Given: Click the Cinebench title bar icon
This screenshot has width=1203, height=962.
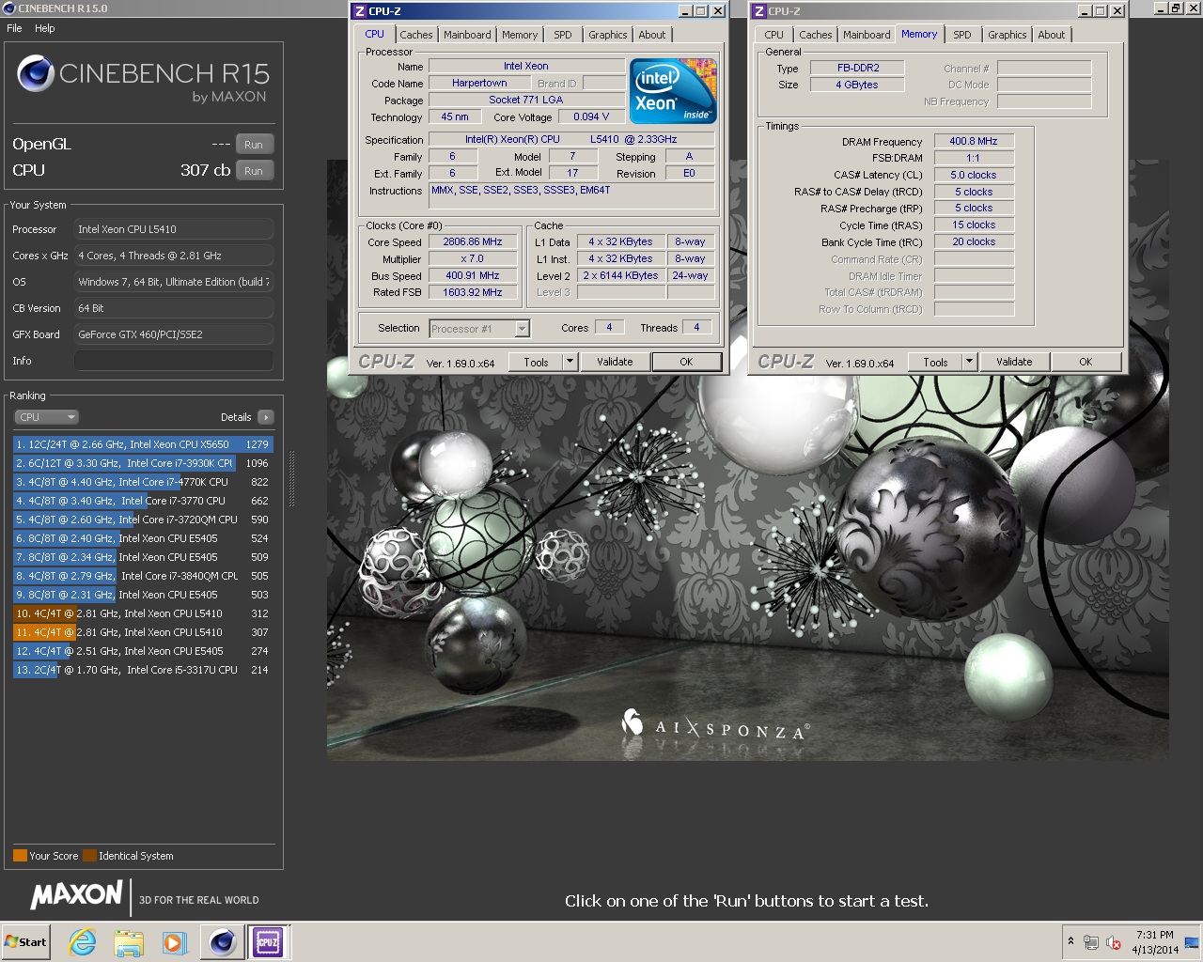Looking at the screenshot, I should click(9, 8).
